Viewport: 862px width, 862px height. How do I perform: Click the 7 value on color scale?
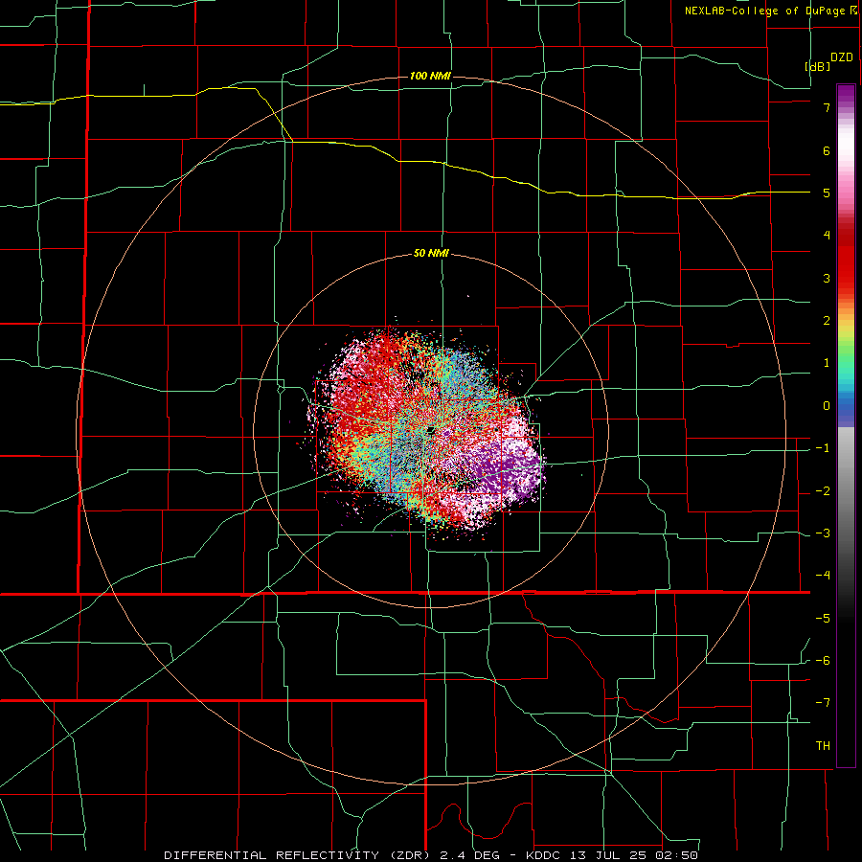(x=827, y=107)
